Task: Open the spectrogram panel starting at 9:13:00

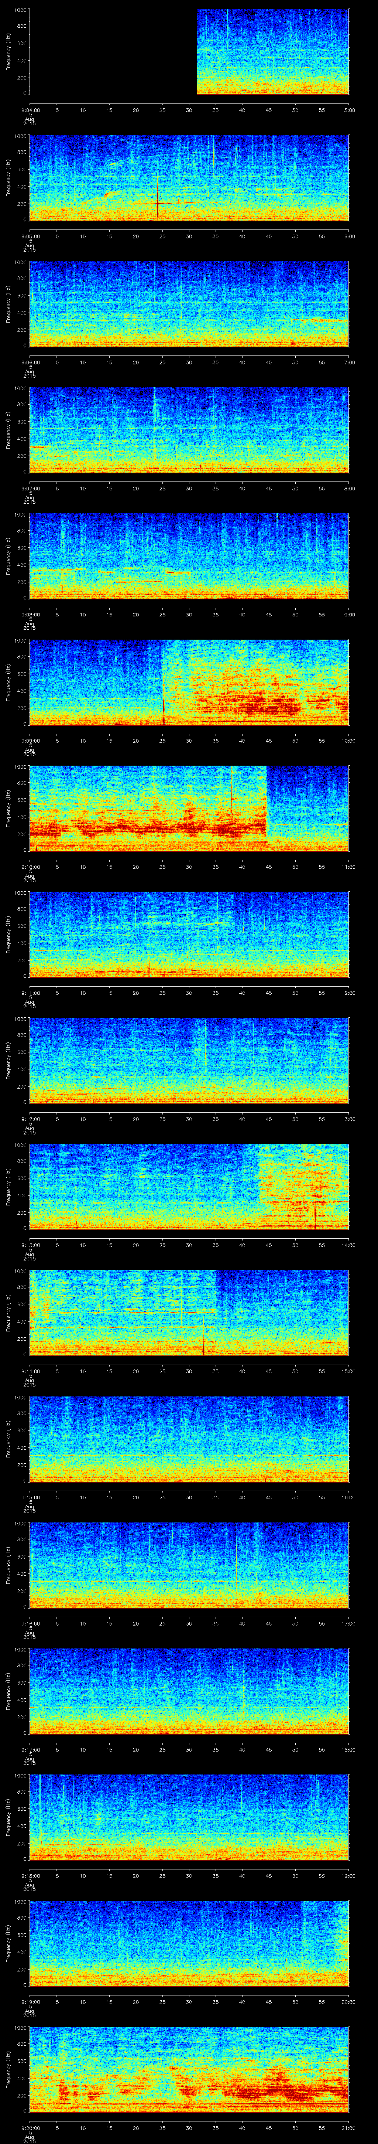Action: point(189,1186)
